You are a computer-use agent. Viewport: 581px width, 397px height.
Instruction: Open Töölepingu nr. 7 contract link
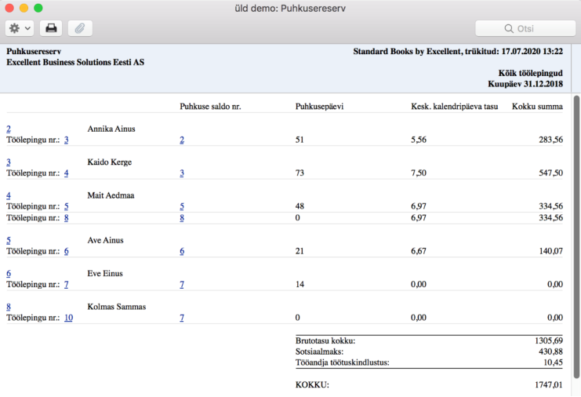[67, 285]
